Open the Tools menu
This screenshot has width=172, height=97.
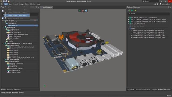pos(27,4)
